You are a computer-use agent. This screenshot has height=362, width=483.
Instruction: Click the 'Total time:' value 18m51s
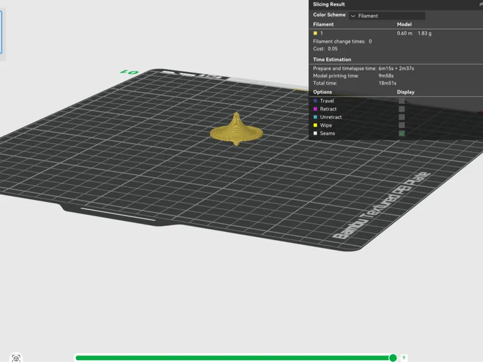[x=387, y=83]
